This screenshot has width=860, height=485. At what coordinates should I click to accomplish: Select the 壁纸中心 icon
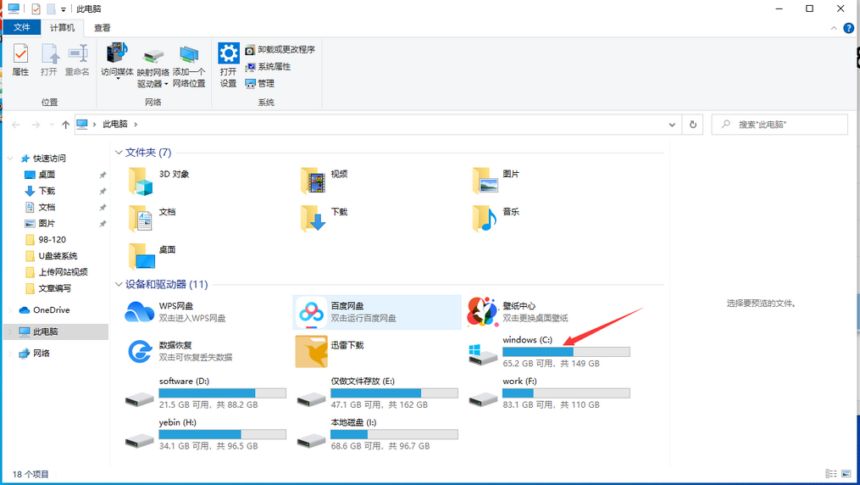483,312
